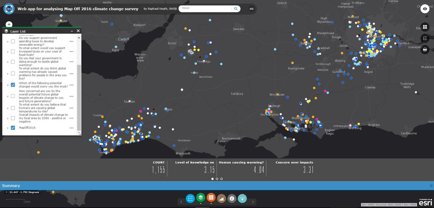
Task: Enable the renewable energy spending layer checkbox
Action: tap(13, 42)
